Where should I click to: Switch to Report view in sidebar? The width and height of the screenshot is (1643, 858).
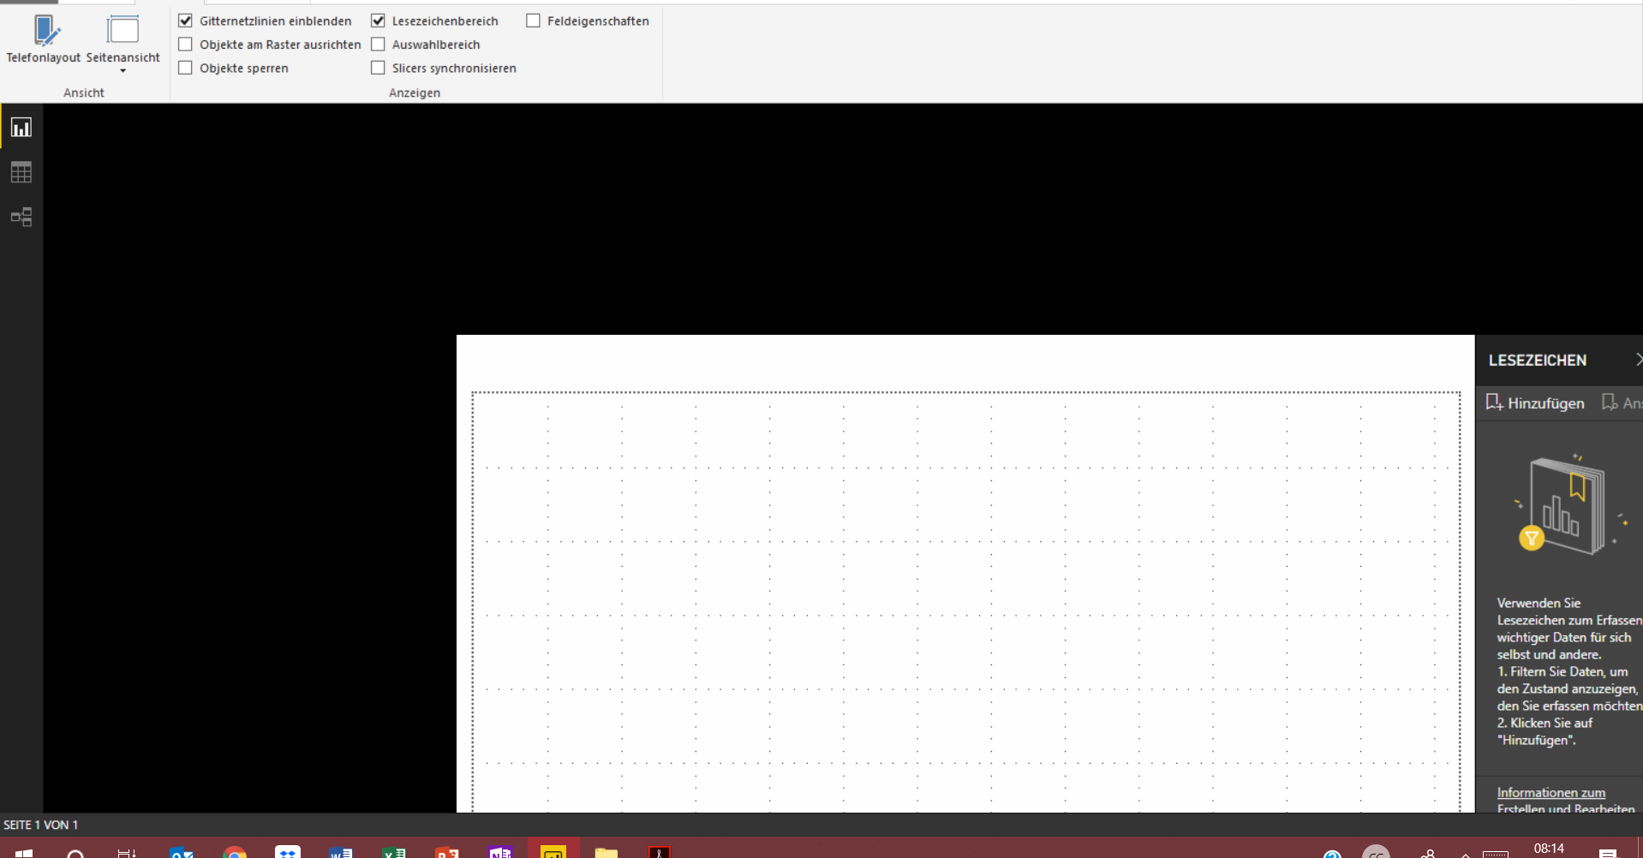pyautogui.click(x=21, y=128)
